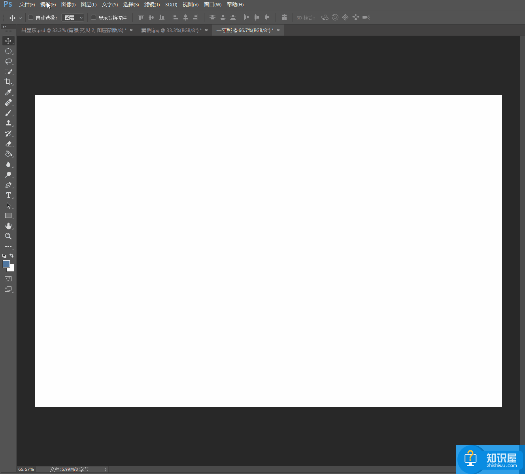Align left edges in options bar
This screenshot has height=474, width=525.
(x=175, y=17)
